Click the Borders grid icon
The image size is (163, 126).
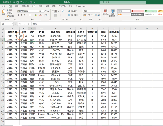[x=30, y=15]
